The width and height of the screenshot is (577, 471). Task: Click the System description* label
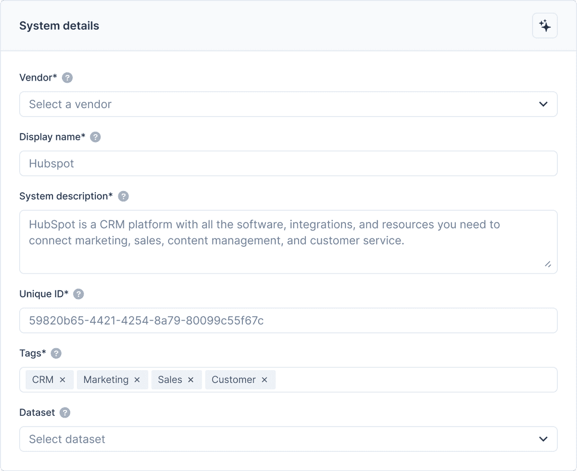pos(66,196)
